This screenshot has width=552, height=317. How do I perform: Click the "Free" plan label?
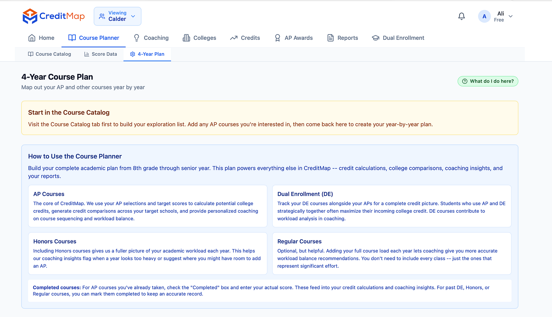pyautogui.click(x=499, y=20)
